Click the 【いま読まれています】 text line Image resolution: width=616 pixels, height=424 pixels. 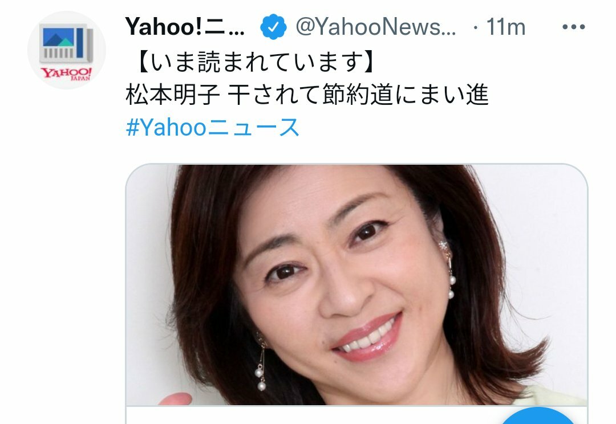pos(256,63)
